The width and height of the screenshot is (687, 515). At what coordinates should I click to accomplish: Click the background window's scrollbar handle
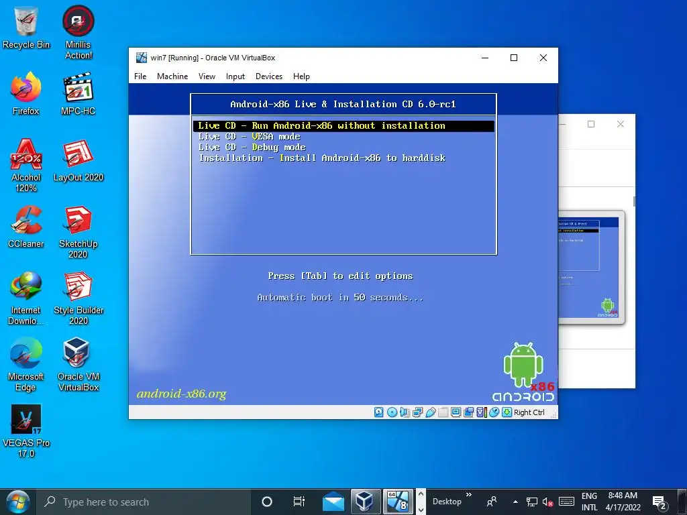coord(634,201)
